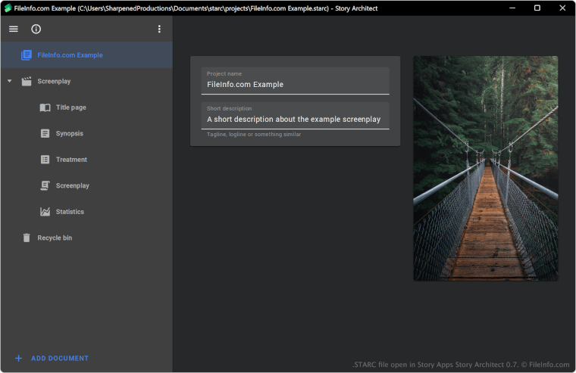
Task: Select FileInfo.com Example in the sidebar
Action: point(70,55)
